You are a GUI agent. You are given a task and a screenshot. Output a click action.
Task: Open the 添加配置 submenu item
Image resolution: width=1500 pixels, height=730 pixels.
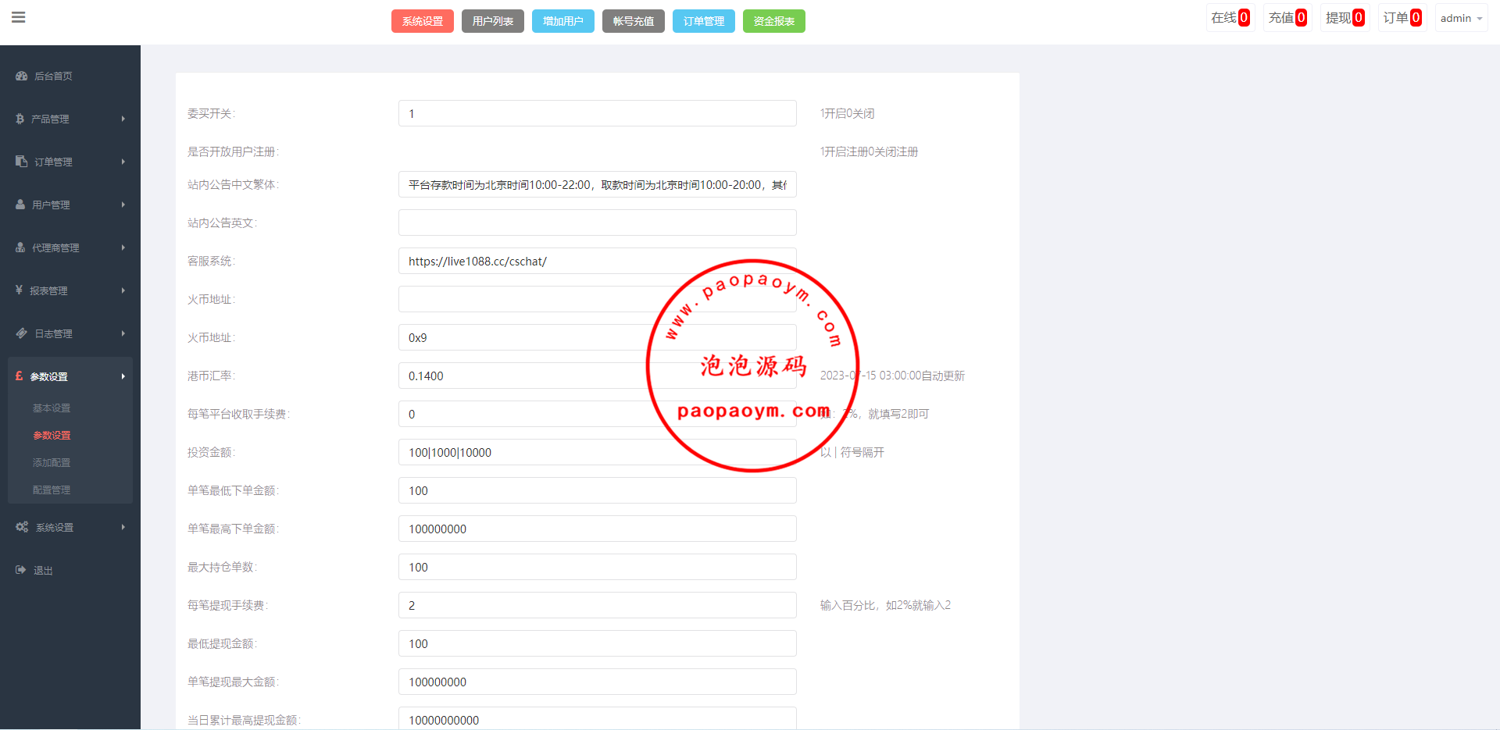click(x=52, y=463)
